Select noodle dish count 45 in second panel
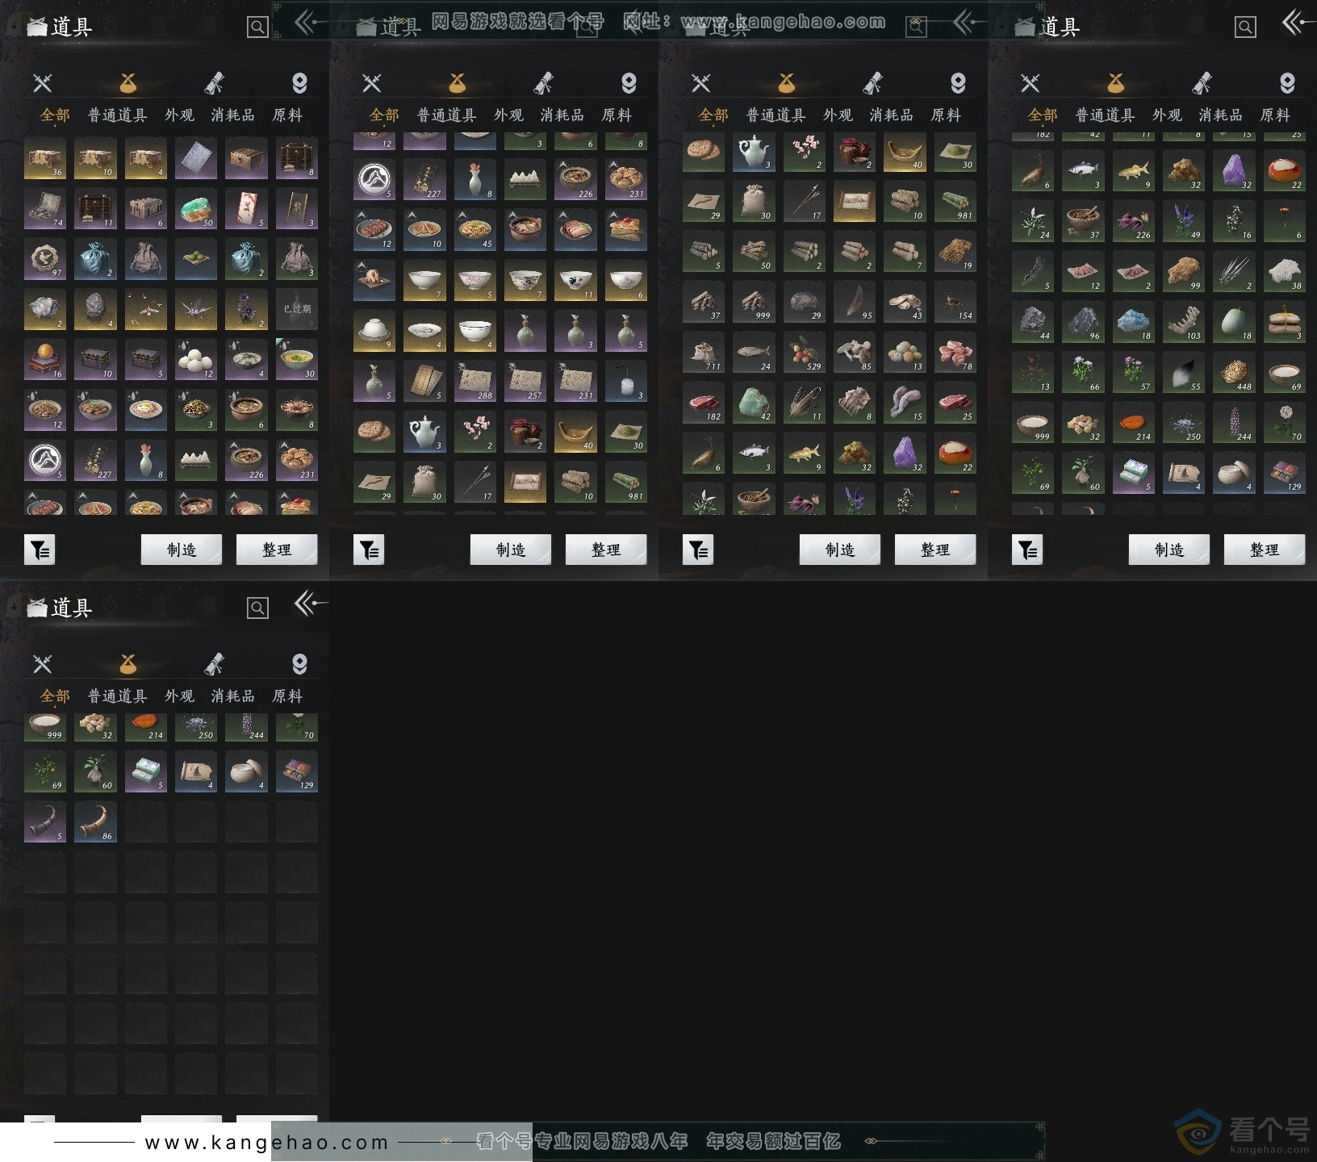 click(x=475, y=230)
